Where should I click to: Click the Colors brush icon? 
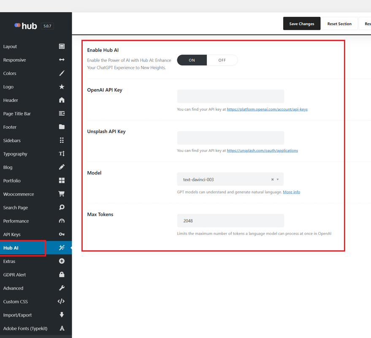point(62,73)
